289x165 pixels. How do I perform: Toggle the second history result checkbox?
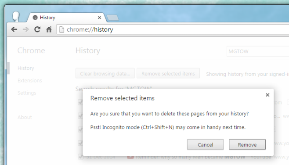click(80, 116)
